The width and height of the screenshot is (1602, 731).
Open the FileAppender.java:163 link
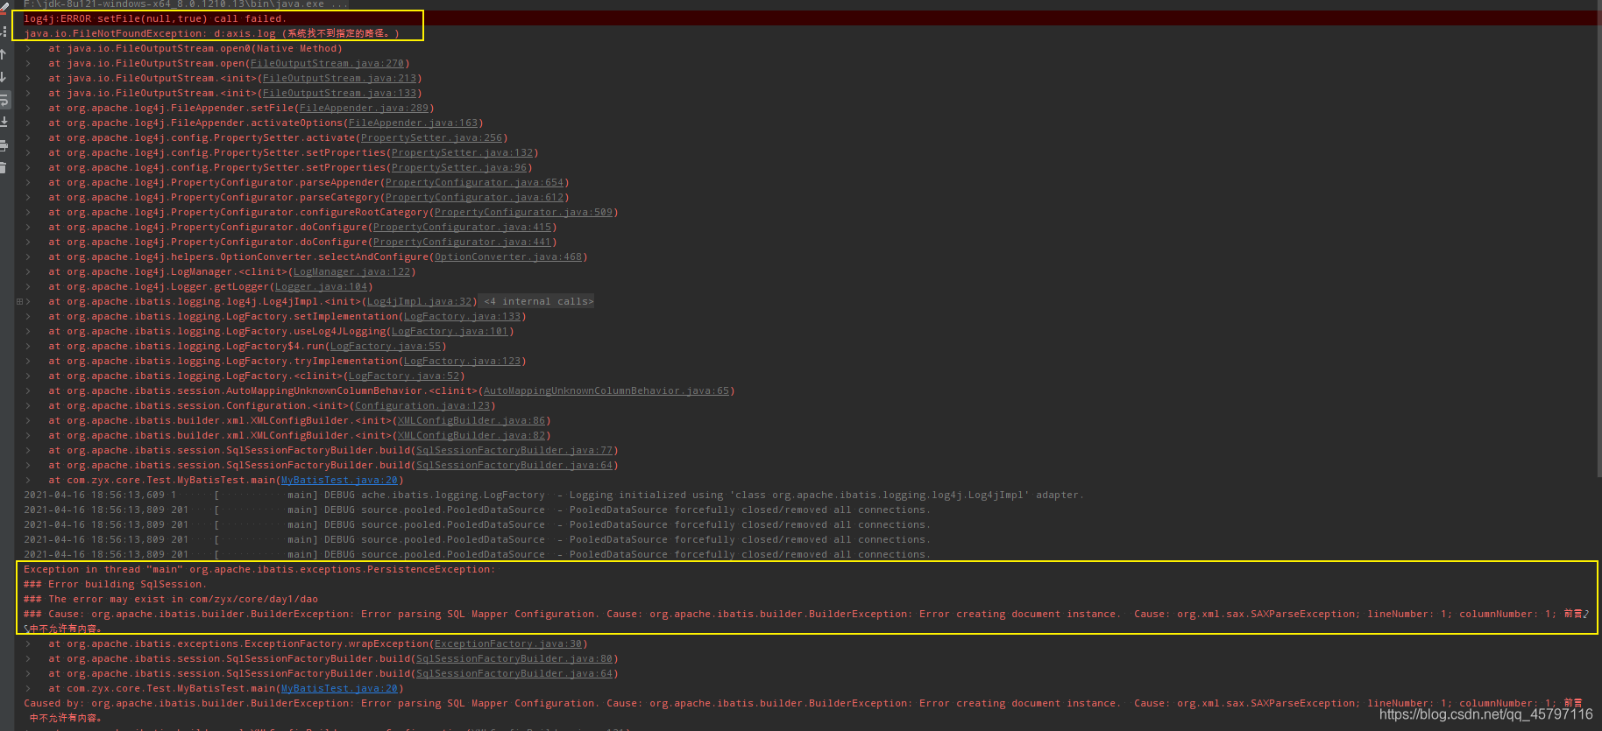coord(413,123)
